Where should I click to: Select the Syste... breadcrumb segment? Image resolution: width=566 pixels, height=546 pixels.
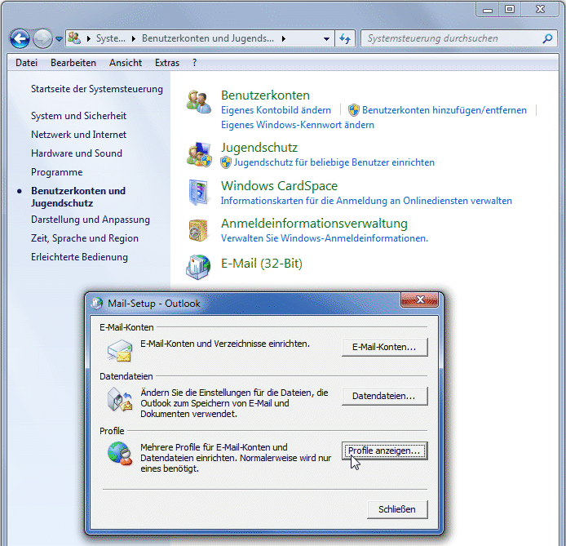click(111, 38)
